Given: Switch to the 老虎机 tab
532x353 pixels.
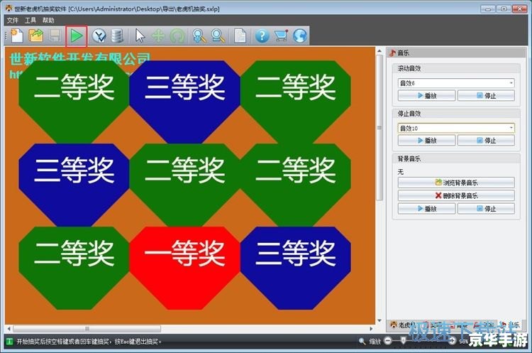Looking at the screenshot, I should tap(403, 325).
